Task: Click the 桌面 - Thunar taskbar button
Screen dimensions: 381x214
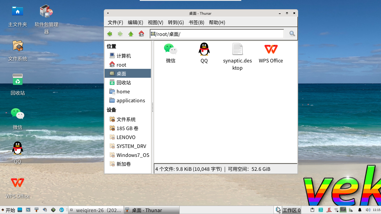Action: [151, 210]
